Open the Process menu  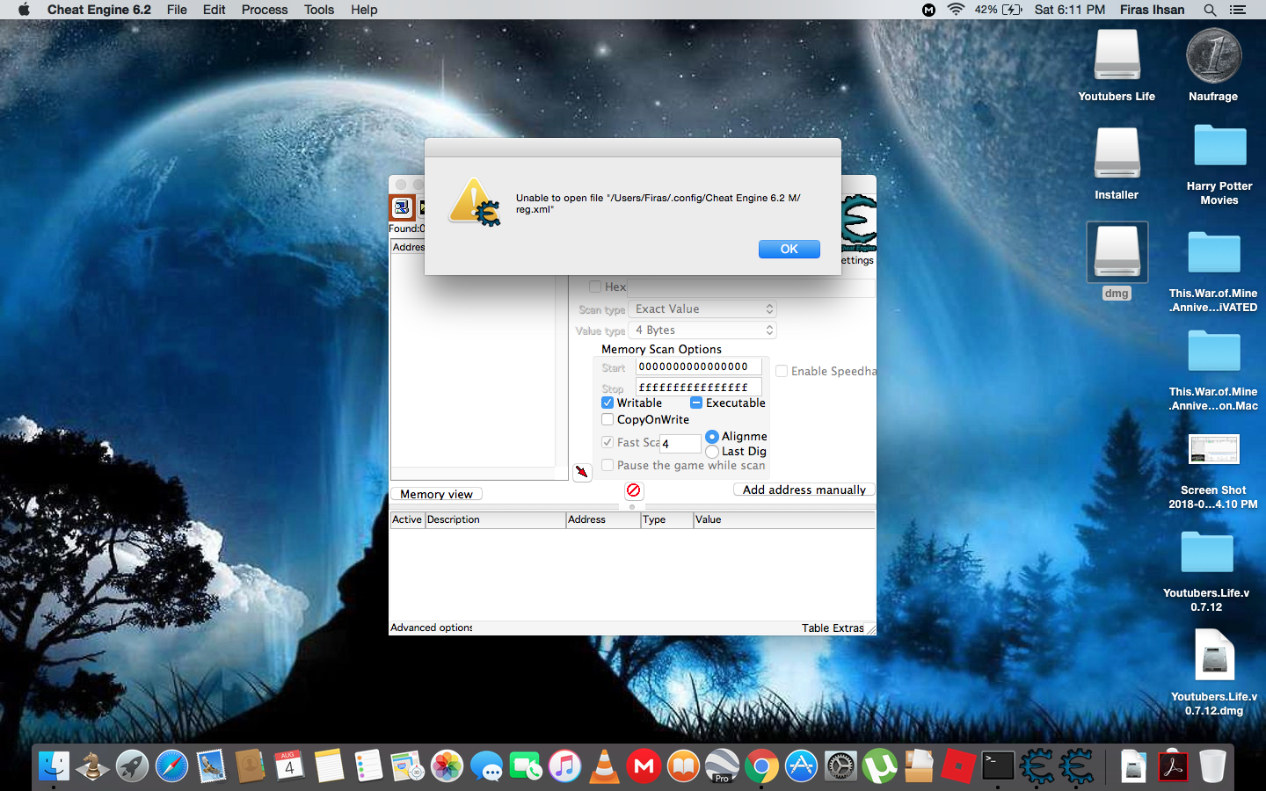[264, 10]
